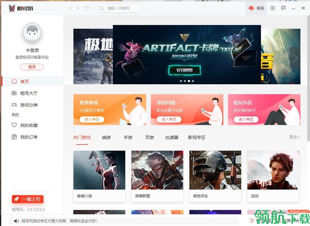Open the 租号玩游戏专区代理大招募 announcement
310x226 pixels.
[x=59, y=221]
